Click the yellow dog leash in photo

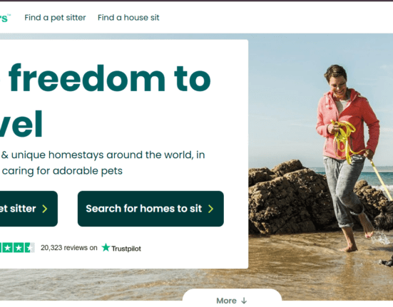(346, 140)
